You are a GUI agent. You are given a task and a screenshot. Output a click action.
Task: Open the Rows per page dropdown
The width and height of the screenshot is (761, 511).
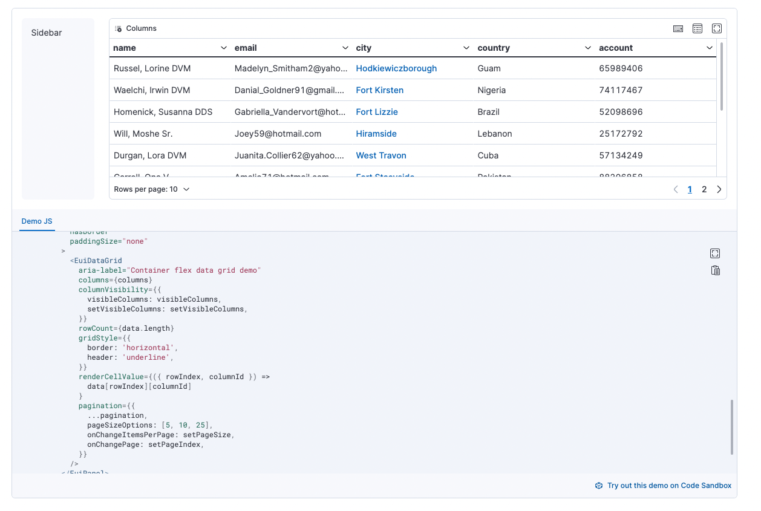click(x=150, y=189)
